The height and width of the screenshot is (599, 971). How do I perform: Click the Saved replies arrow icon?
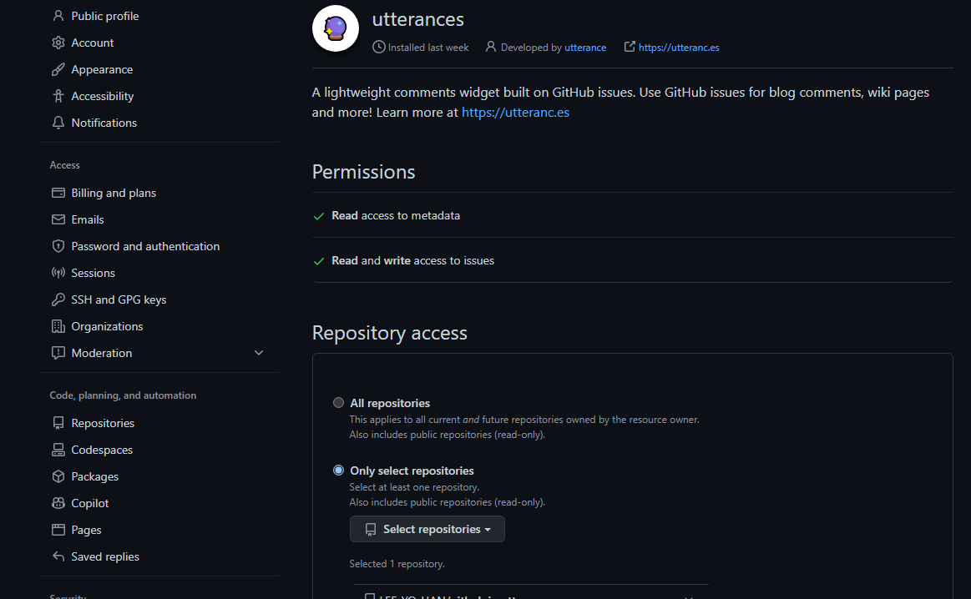(x=58, y=556)
